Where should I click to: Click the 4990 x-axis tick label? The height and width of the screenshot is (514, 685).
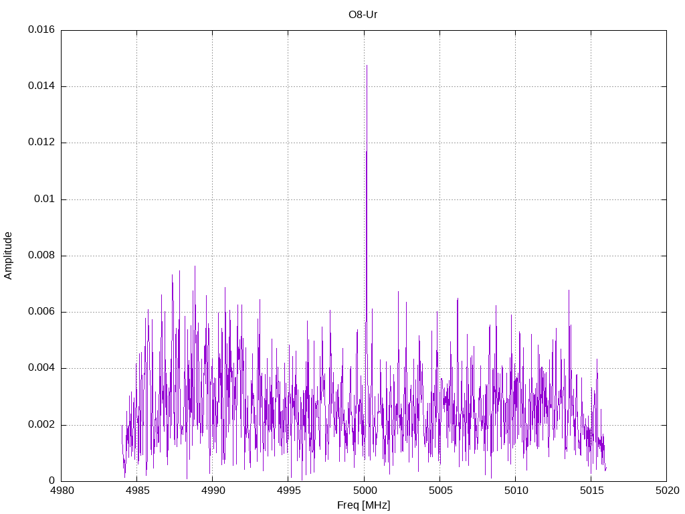point(213,491)
